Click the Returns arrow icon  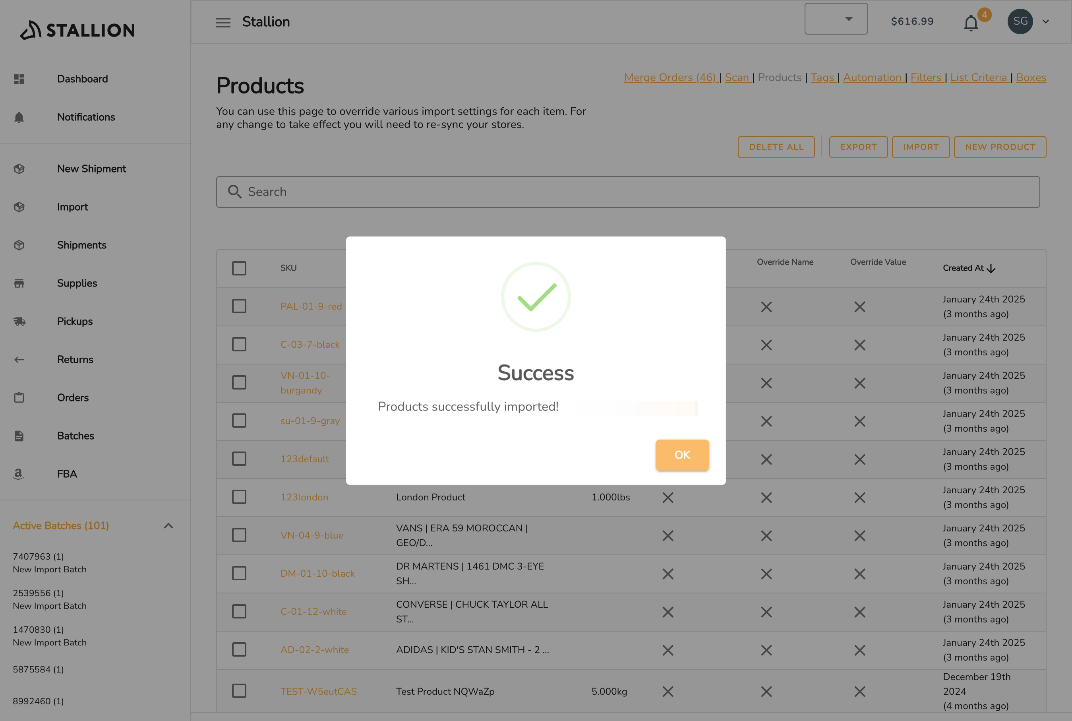[x=19, y=360]
